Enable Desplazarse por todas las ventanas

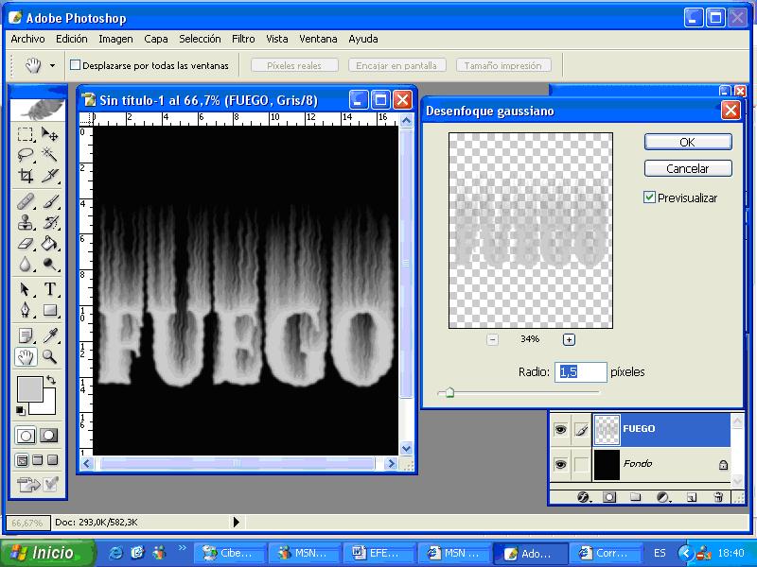coord(76,66)
